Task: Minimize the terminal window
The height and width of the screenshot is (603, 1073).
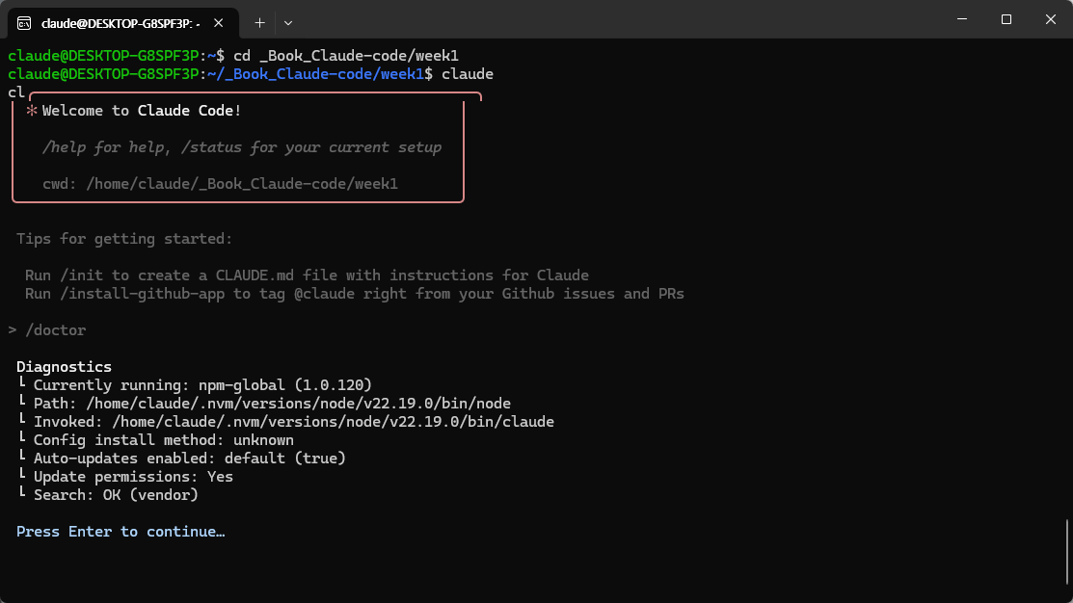Action: (962, 19)
